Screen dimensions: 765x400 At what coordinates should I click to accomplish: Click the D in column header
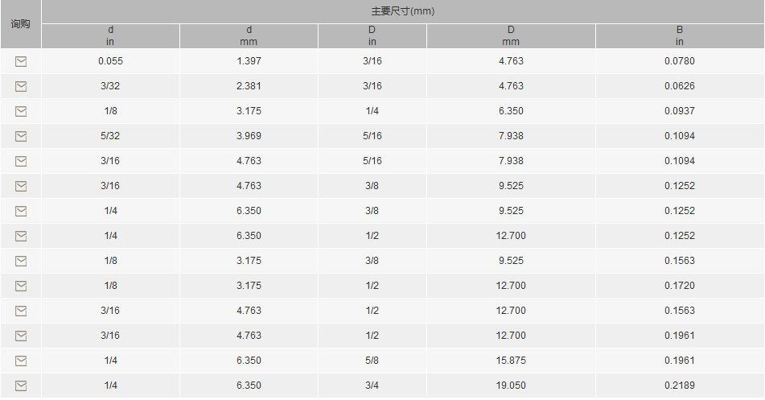tap(372, 36)
